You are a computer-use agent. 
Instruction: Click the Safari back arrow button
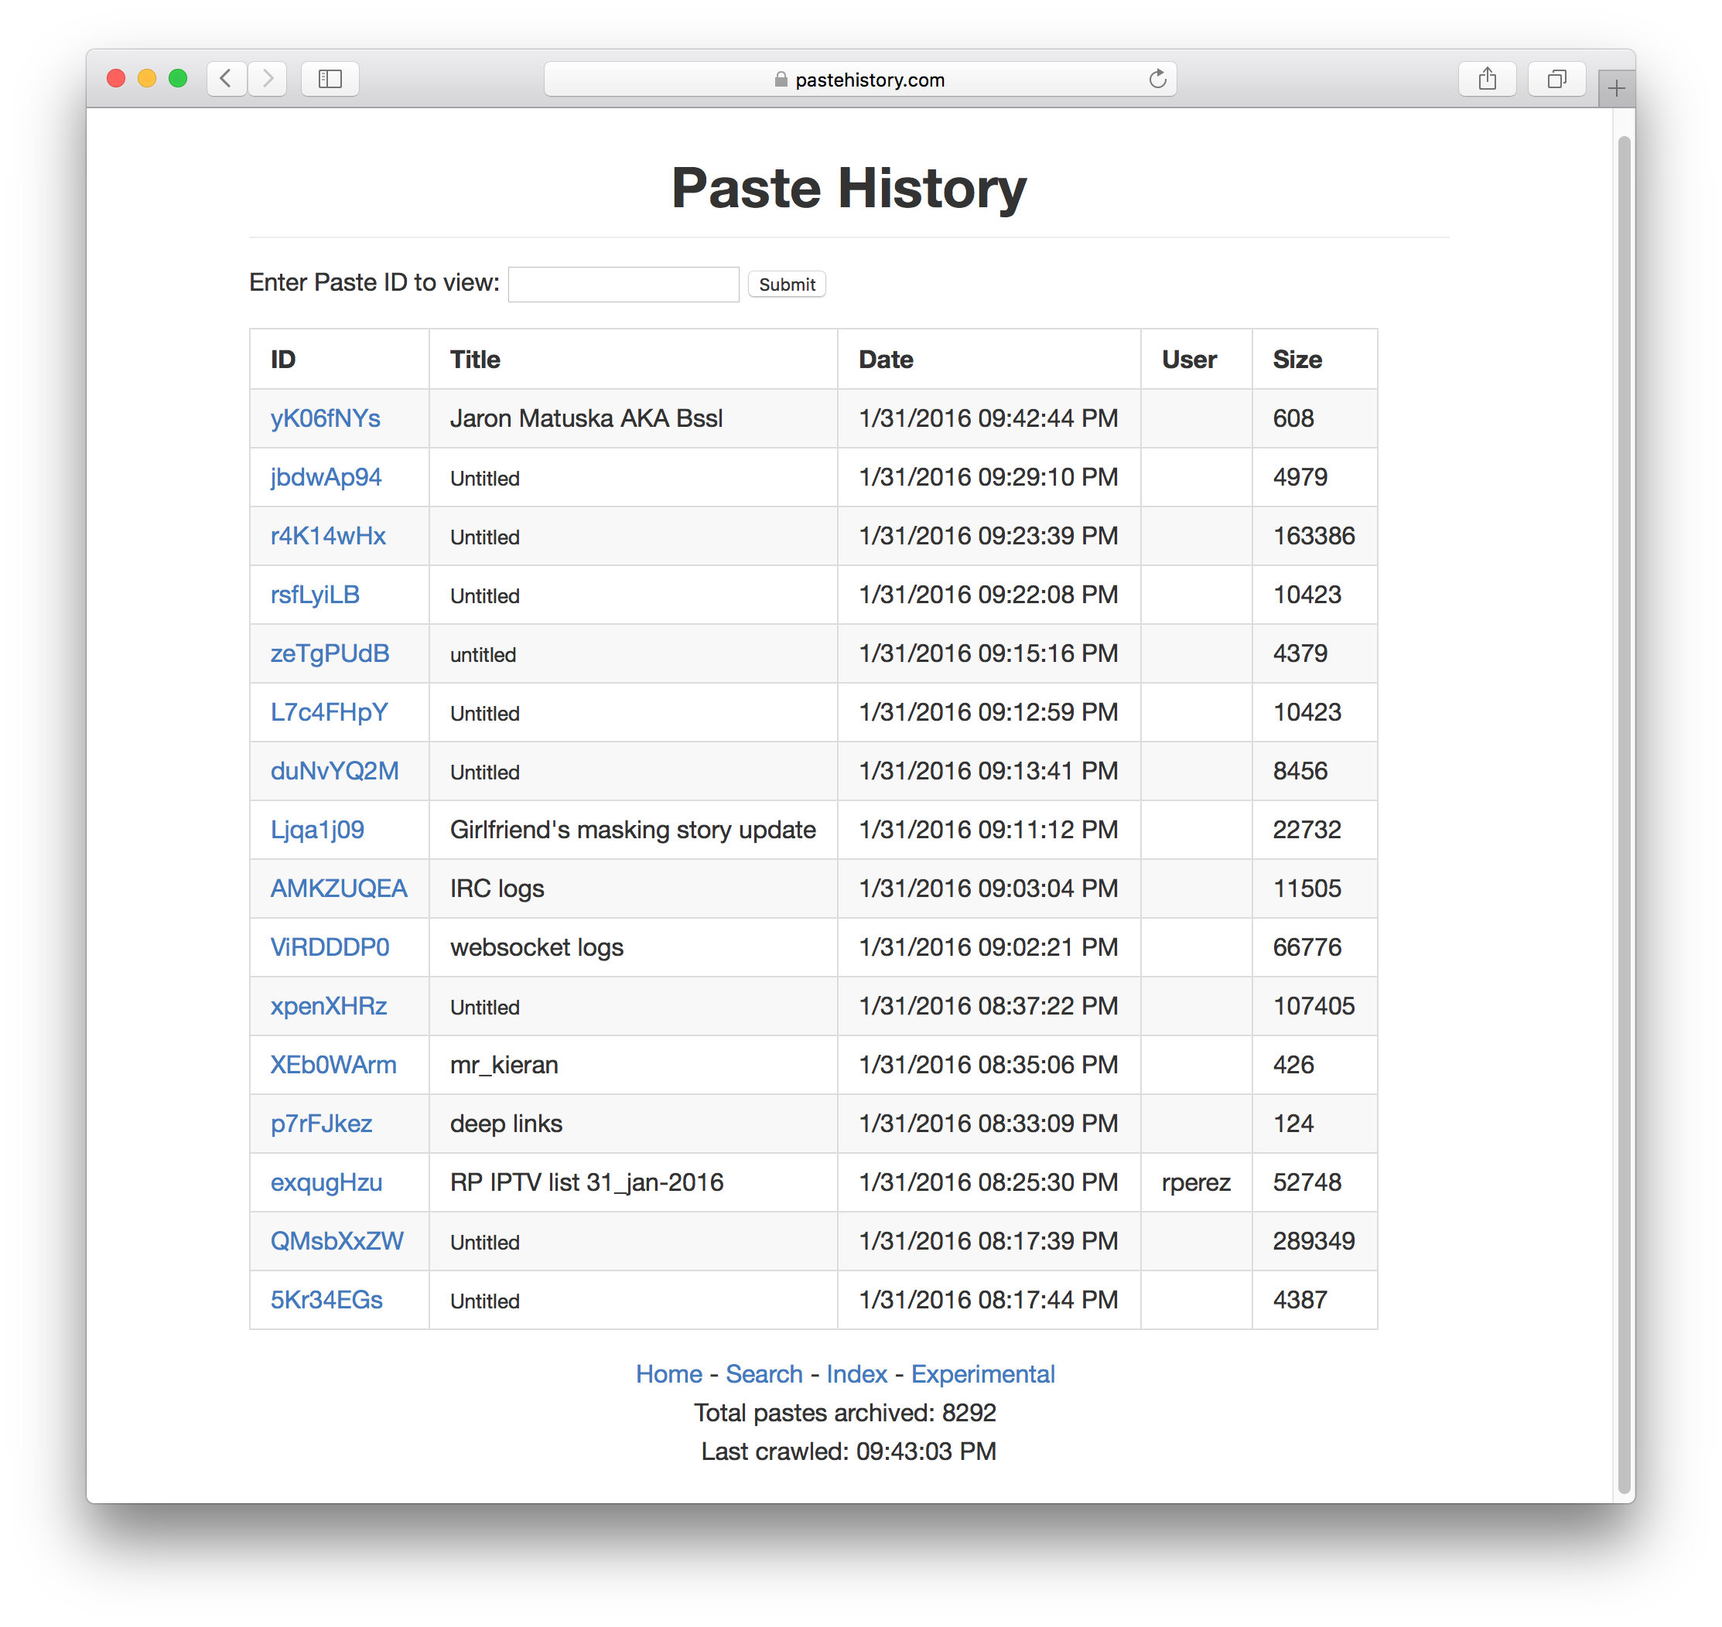pos(227,79)
